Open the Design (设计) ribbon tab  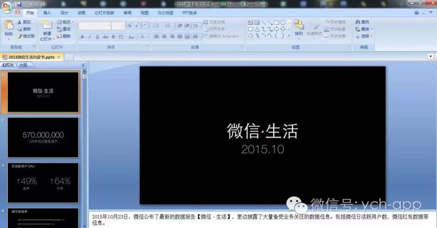[64, 13]
